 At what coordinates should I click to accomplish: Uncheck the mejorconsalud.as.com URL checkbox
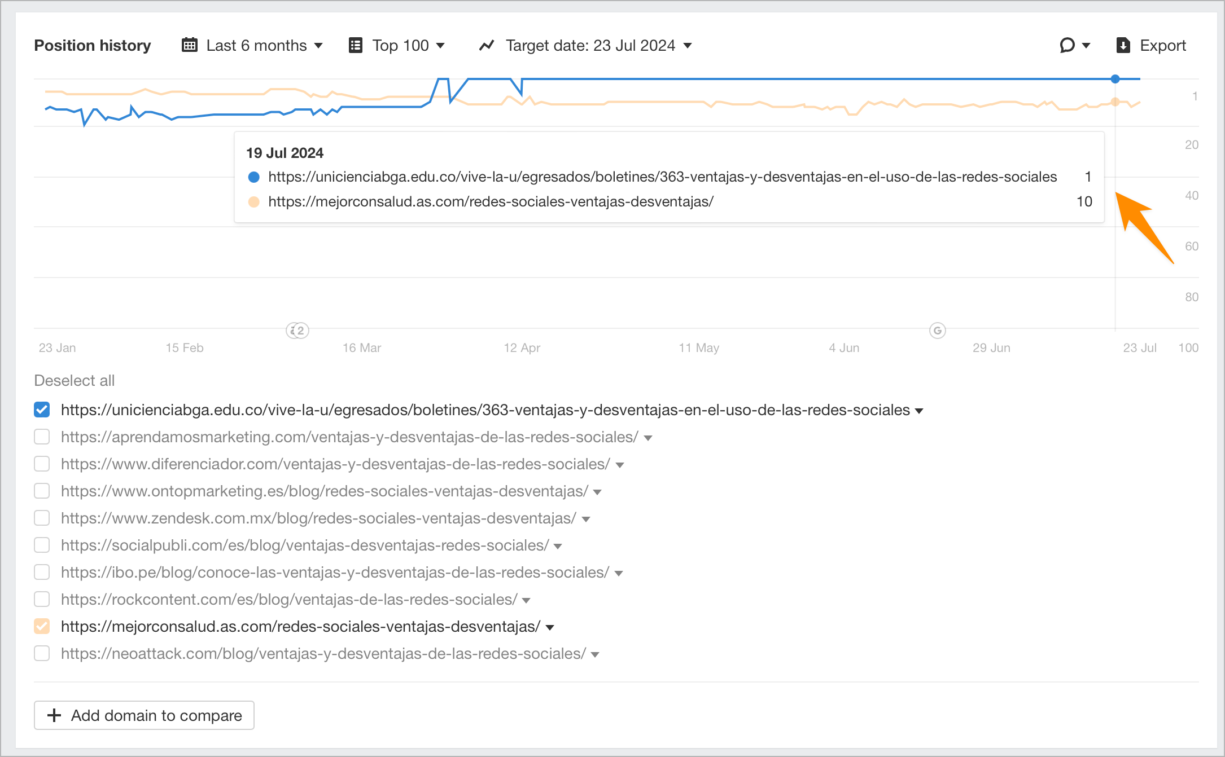pos(42,626)
